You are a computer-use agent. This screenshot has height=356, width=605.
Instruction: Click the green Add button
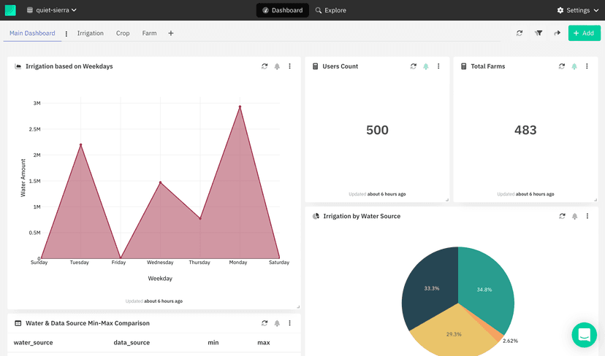(x=584, y=33)
